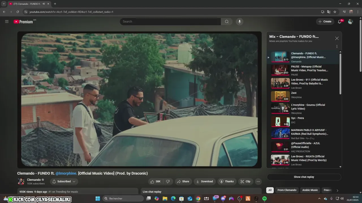Share the FUNDO video

point(183,182)
